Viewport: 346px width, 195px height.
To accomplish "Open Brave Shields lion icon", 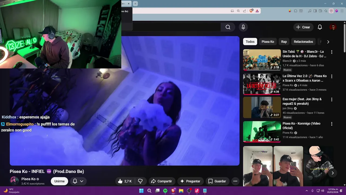I will pyautogui.click(x=251, y=11).
